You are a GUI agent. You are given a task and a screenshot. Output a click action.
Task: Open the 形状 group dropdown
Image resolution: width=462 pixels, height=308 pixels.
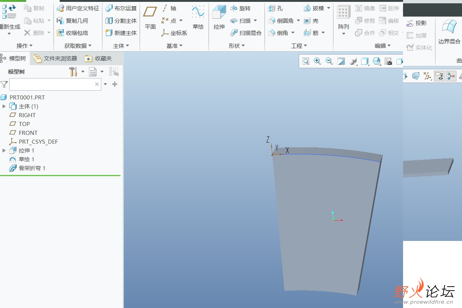tap(237, 46)
